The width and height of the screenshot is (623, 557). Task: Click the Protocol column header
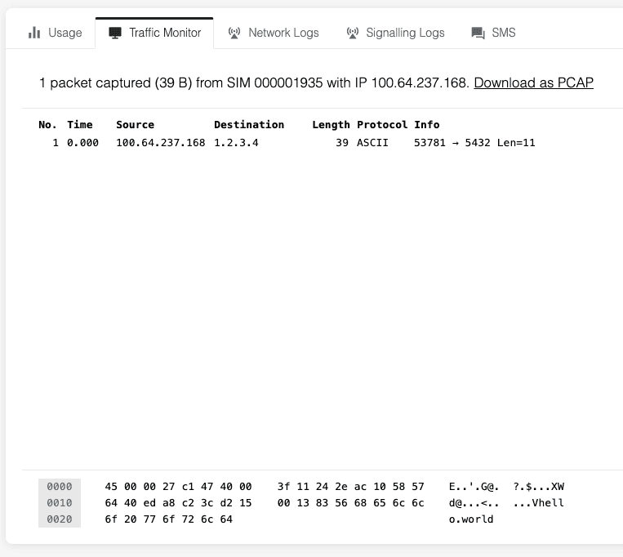[382, 125]
